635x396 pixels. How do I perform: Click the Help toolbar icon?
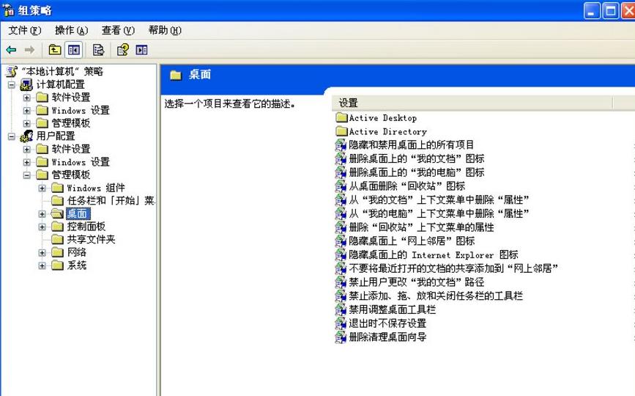point(122,50)
